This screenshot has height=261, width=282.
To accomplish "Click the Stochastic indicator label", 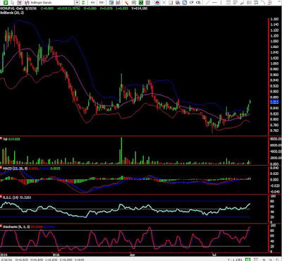I will pyautogui.click(x=16, y=226).
